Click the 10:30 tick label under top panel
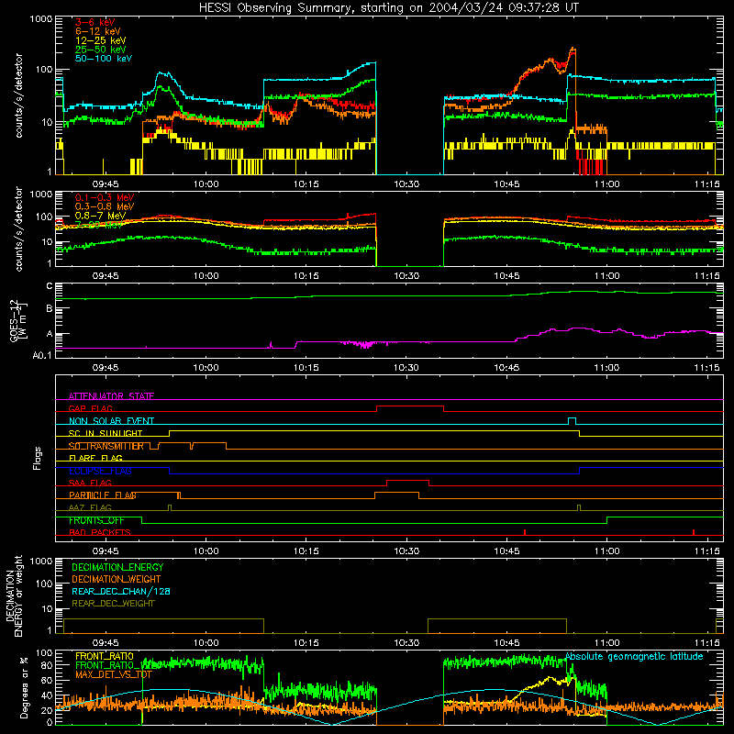Viewport: 734px width, 734px height. coord(406,184)
